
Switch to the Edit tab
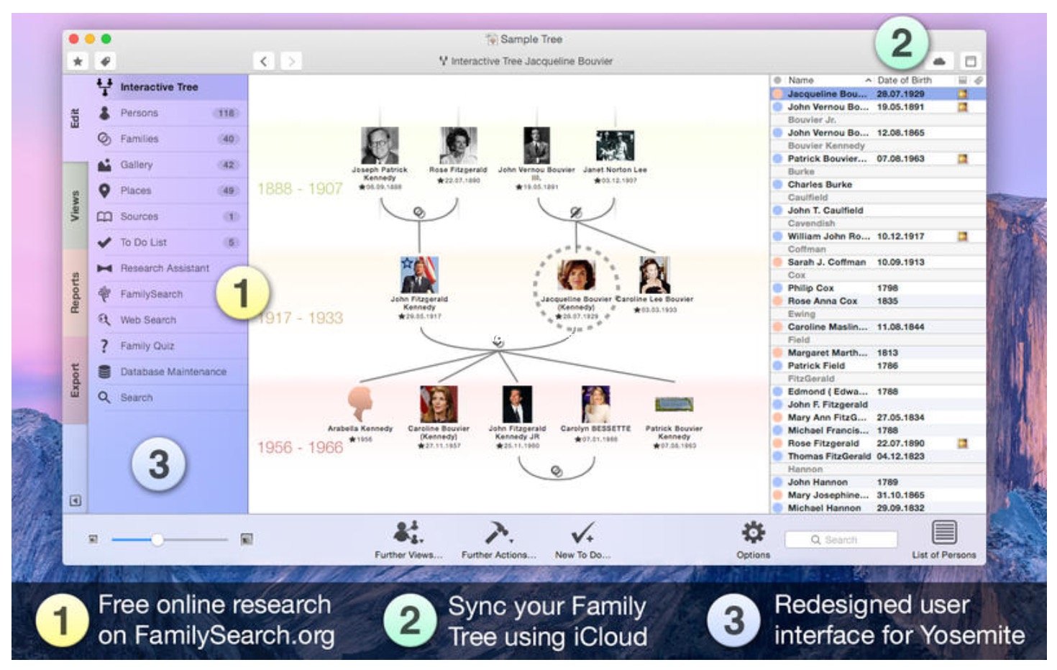75,119
